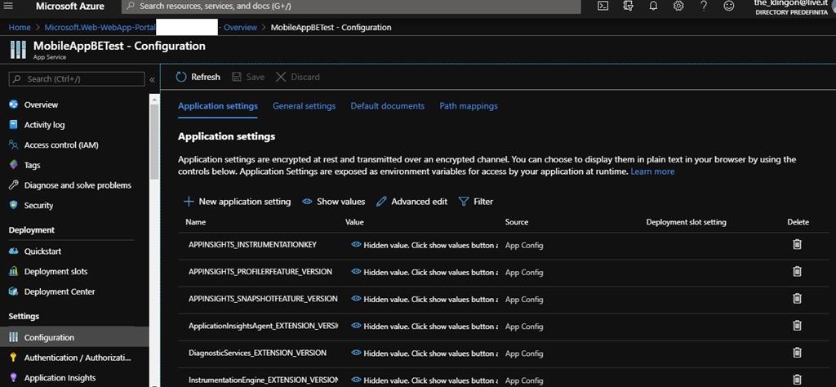Switch to General settings tab

(304, 105)
